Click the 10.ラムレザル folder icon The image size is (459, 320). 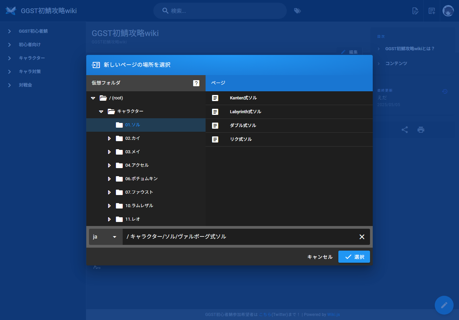pos(119,206)
